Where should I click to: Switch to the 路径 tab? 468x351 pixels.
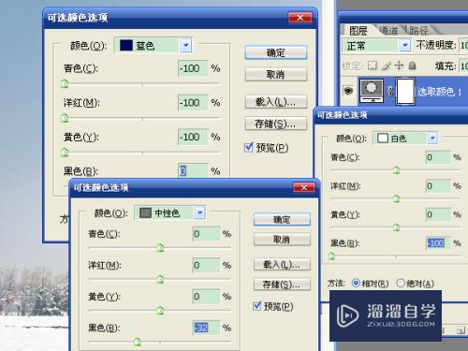[418, 31]
